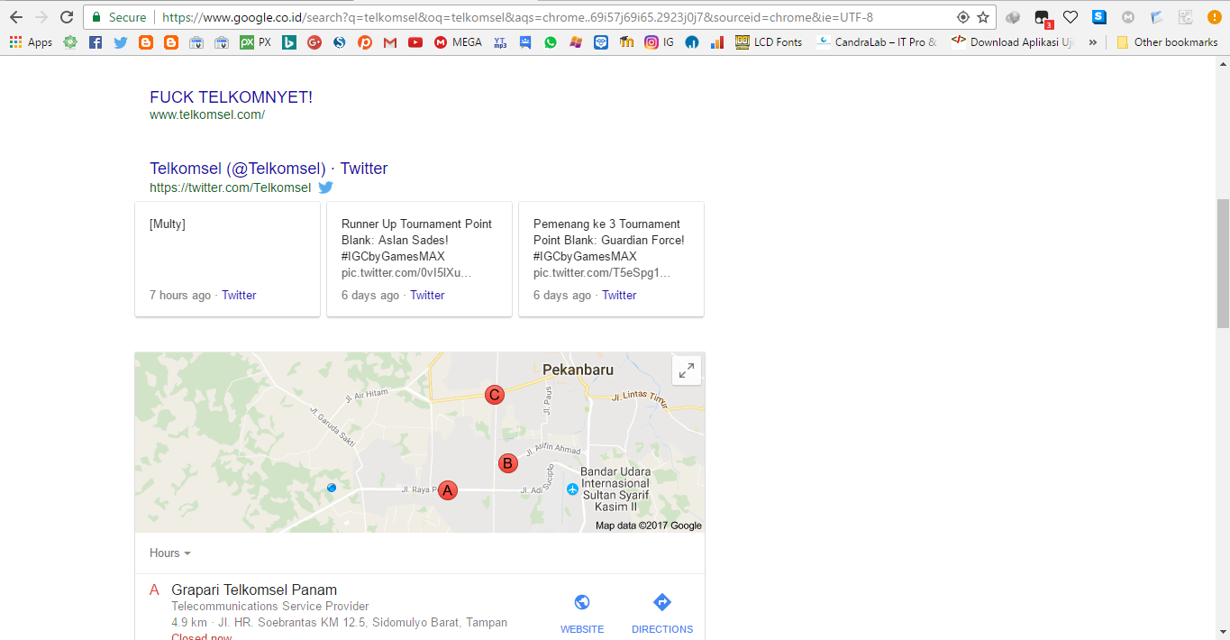Viewport: 1230px width, 640px height.
Task: Open the Twitter link on the Pemenang ke 3 tweet
Action: pyautogui.click(x=619, y=295)
